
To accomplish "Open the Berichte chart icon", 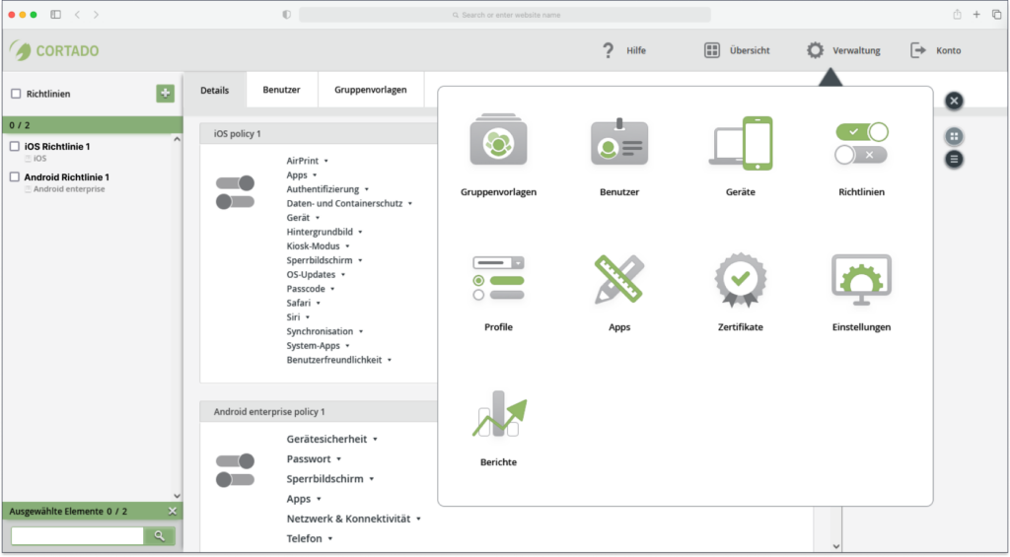I will pos(498,414).
